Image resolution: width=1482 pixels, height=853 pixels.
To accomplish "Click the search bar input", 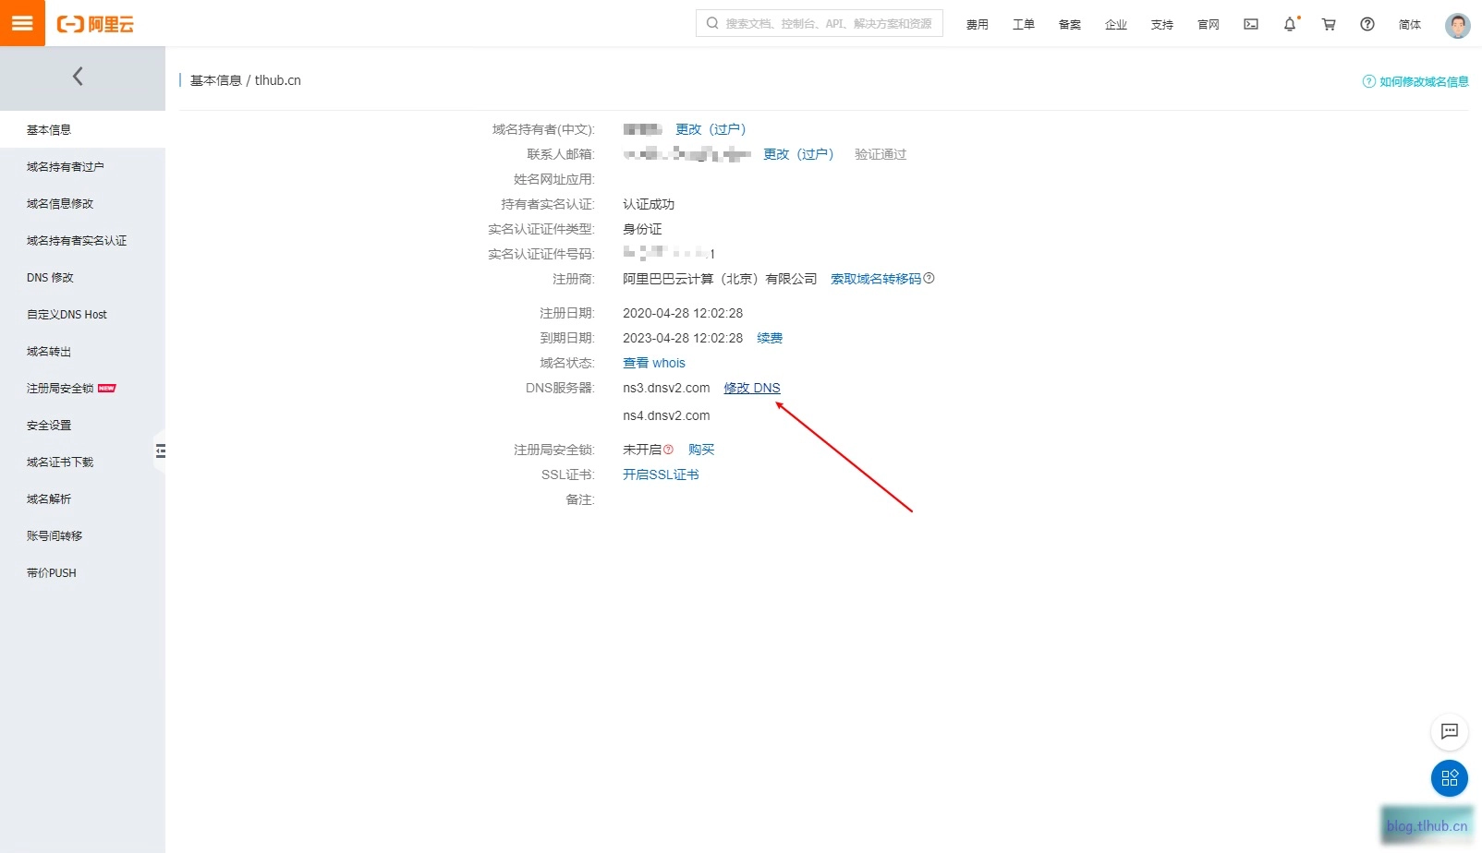I will tap(820, 23).
